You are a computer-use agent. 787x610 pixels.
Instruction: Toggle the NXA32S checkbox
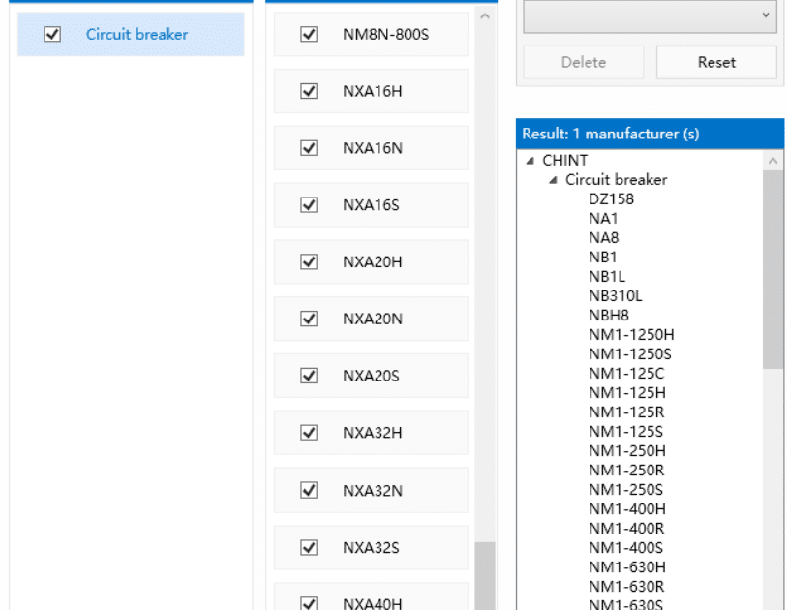309,547
